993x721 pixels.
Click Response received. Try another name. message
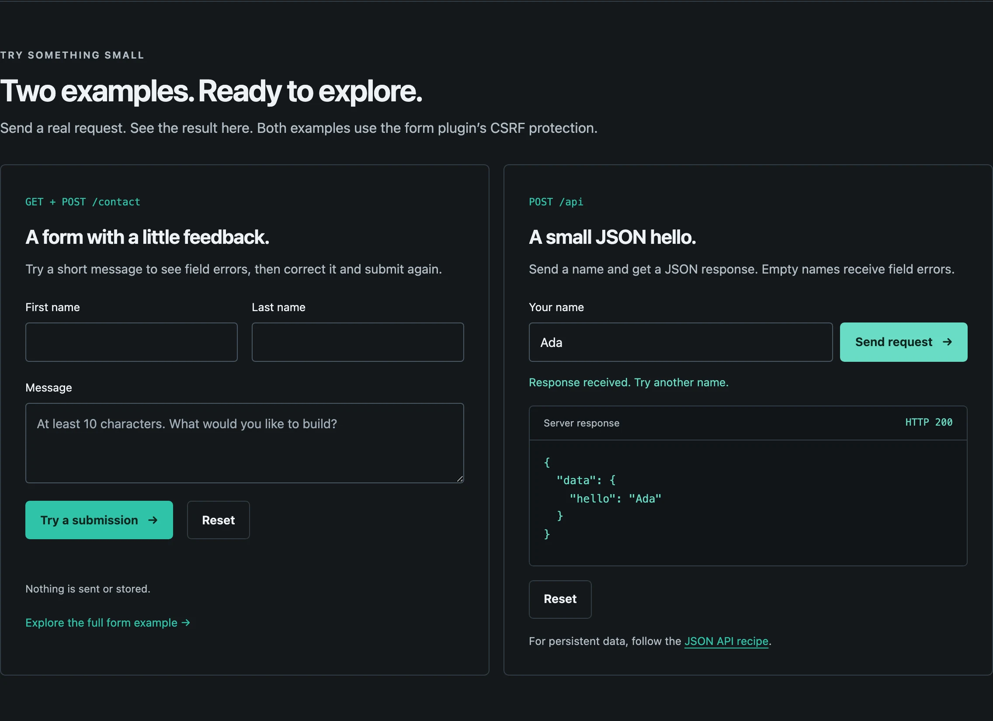(629, 383)
